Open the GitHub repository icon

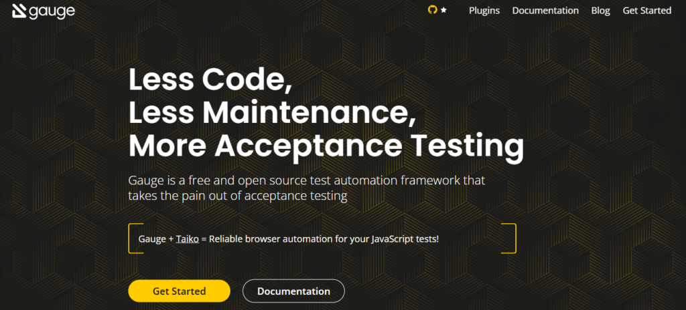pyautogui.click(x=432, y=10)
